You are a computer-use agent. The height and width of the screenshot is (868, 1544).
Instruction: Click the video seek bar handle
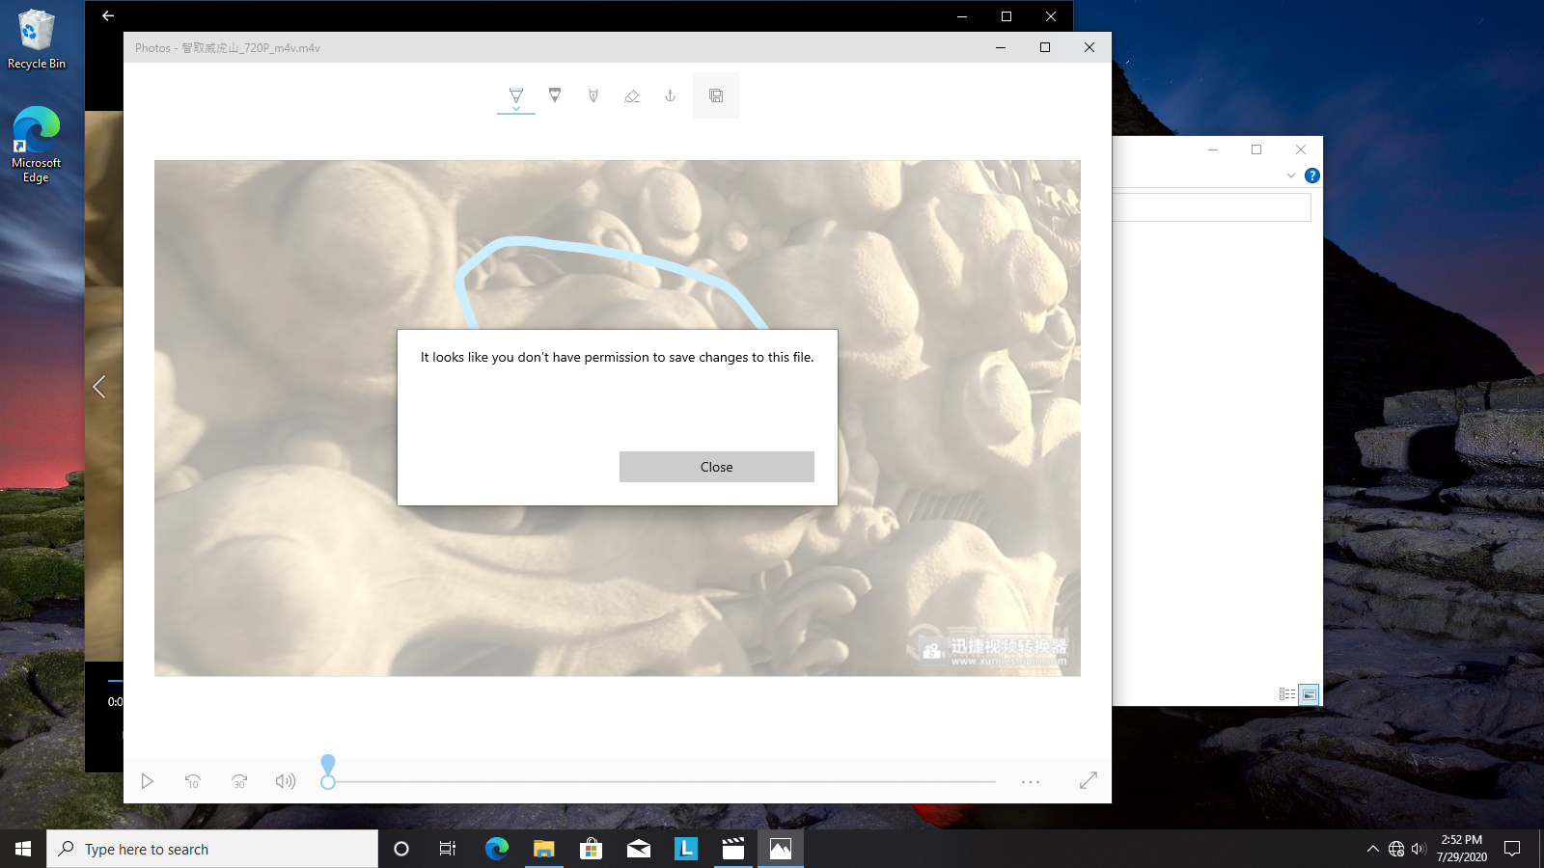pyautogui.click(x=328, y=781)
